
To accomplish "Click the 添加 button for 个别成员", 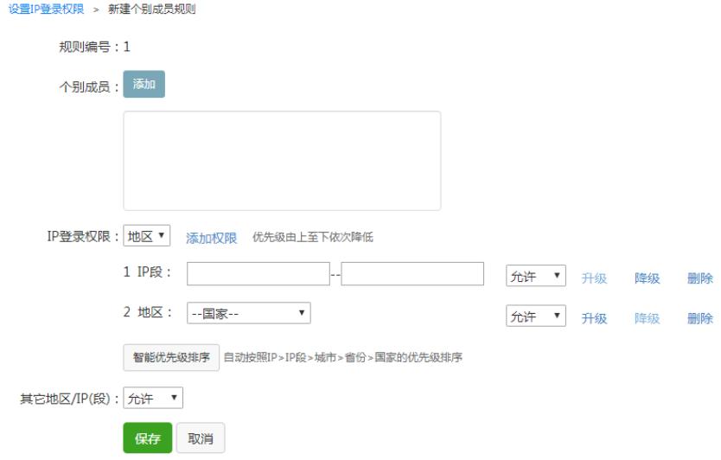I will pos(144,84).
